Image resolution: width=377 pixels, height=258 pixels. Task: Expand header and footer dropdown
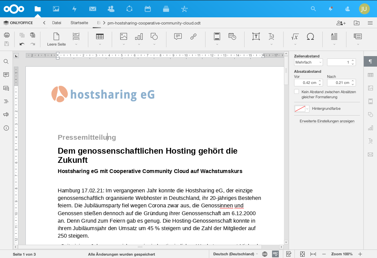click(x=217, y=44)
